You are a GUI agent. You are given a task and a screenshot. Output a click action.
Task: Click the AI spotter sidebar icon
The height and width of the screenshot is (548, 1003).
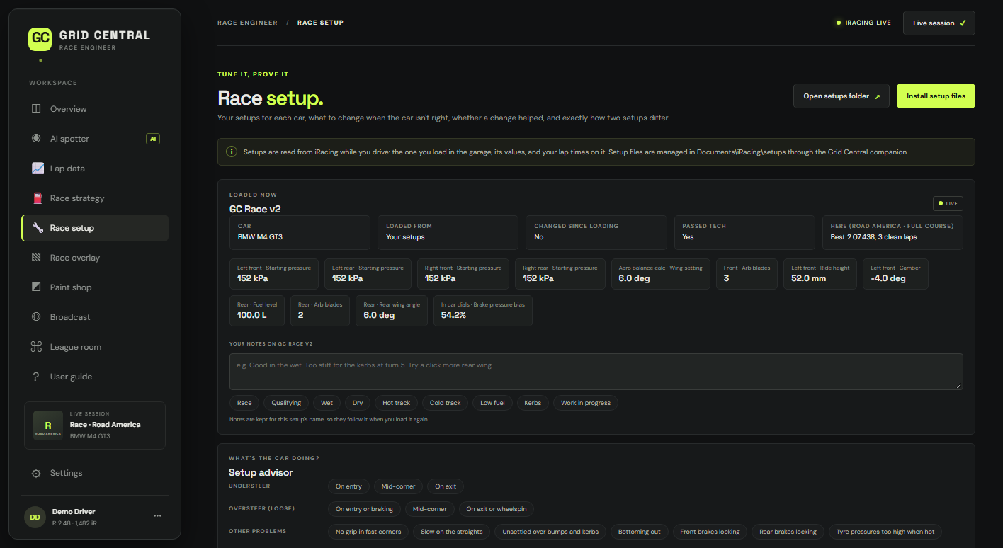tap(36, 139)
